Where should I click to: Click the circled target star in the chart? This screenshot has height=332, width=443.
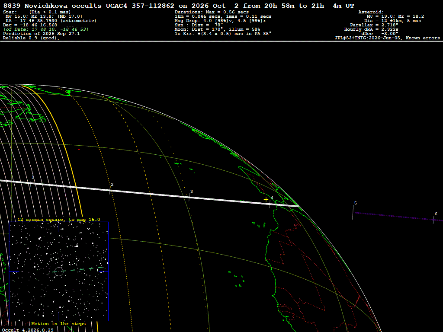pyautogui.click(x=59, y=271)
